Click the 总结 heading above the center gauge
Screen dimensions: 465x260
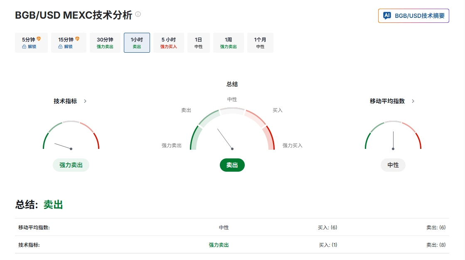coord(232,84)
